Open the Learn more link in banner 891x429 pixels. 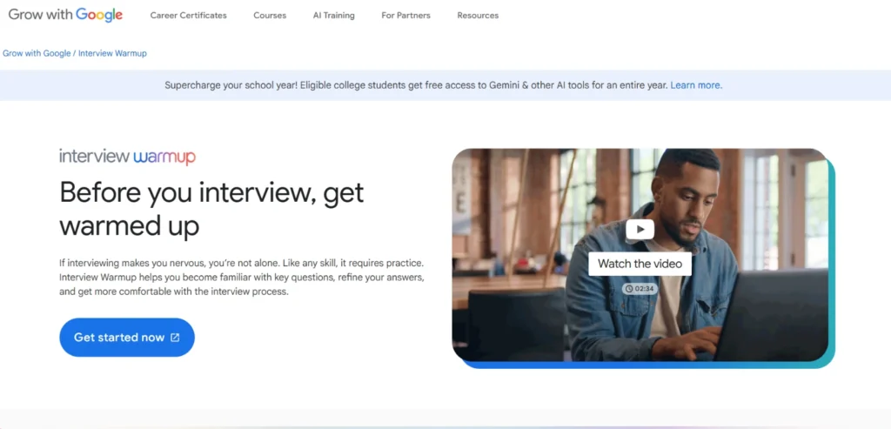coord(696,85)
